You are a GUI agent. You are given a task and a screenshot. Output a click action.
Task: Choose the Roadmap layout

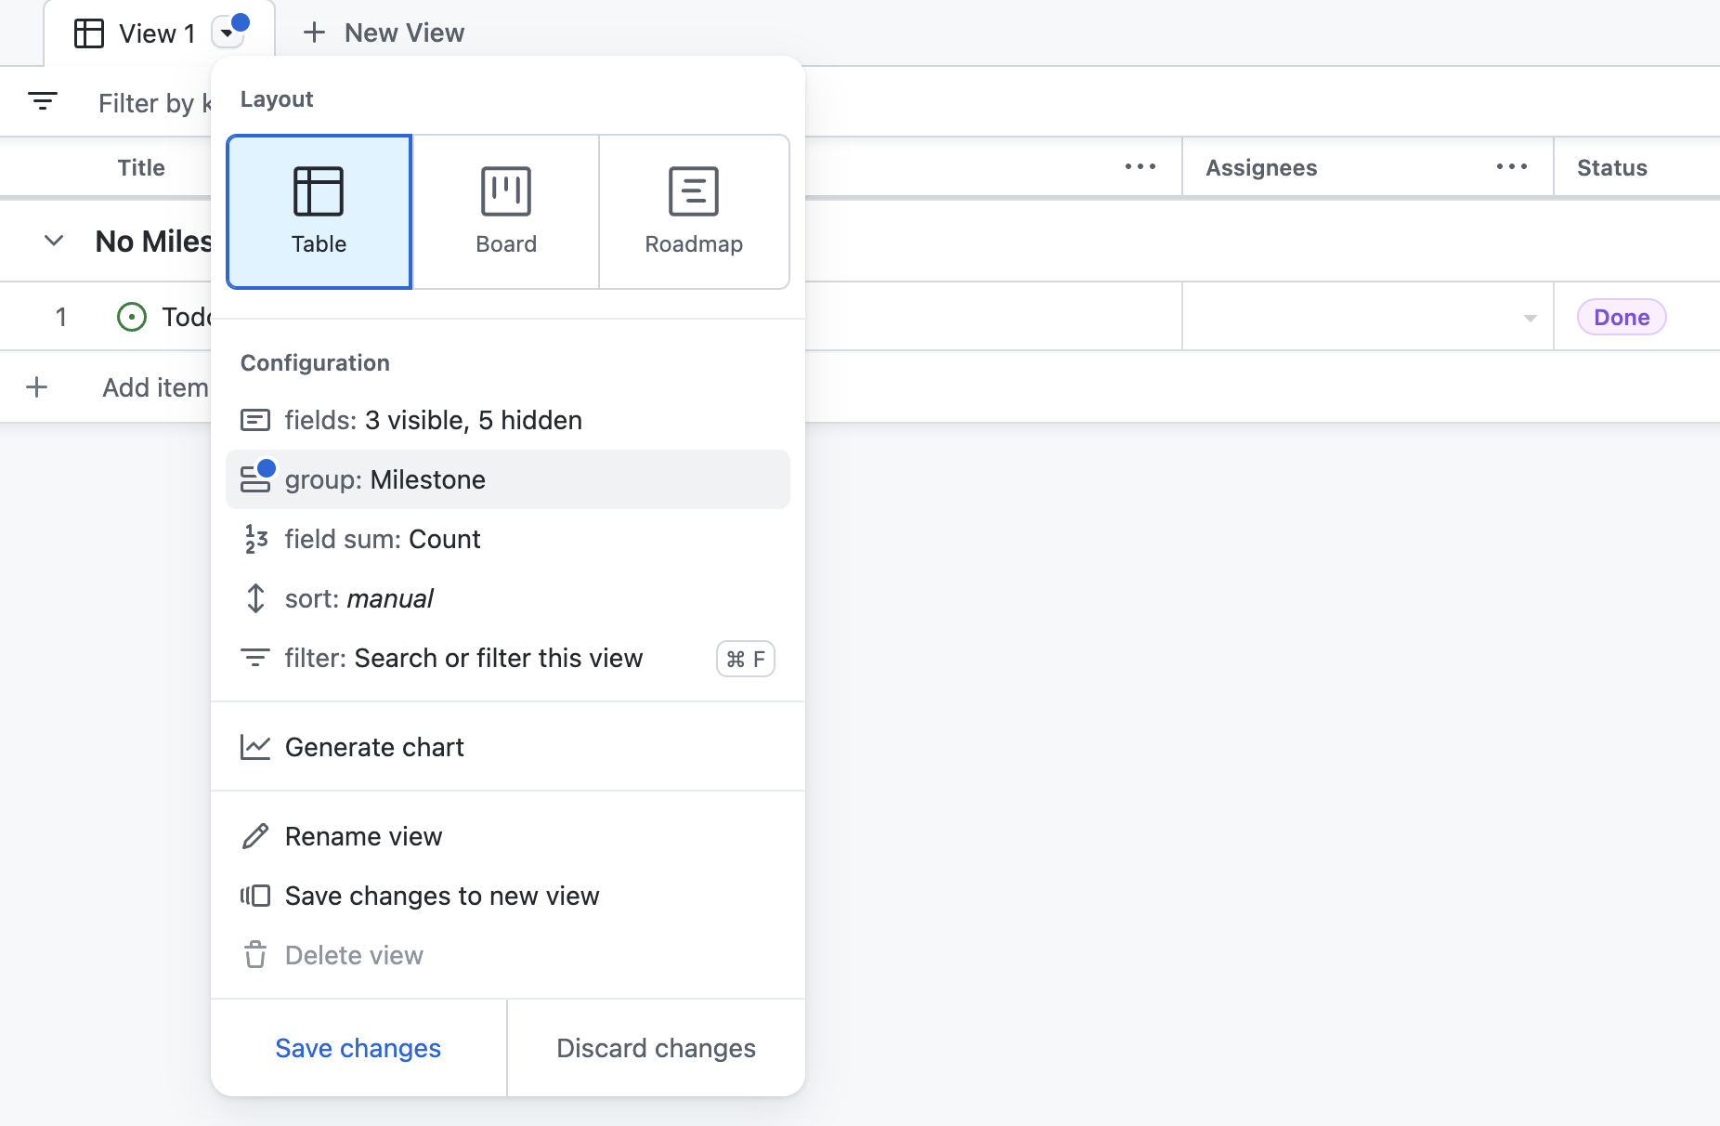[694, 212]
